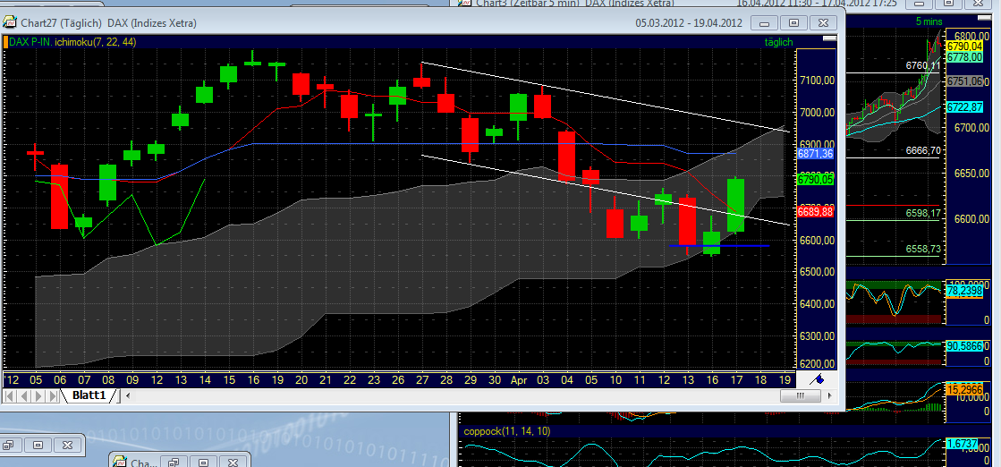Click the indicator value 78,2398
Image resolution: width=1001 pixels, height=467 pixels.
(x=964, y=291)
